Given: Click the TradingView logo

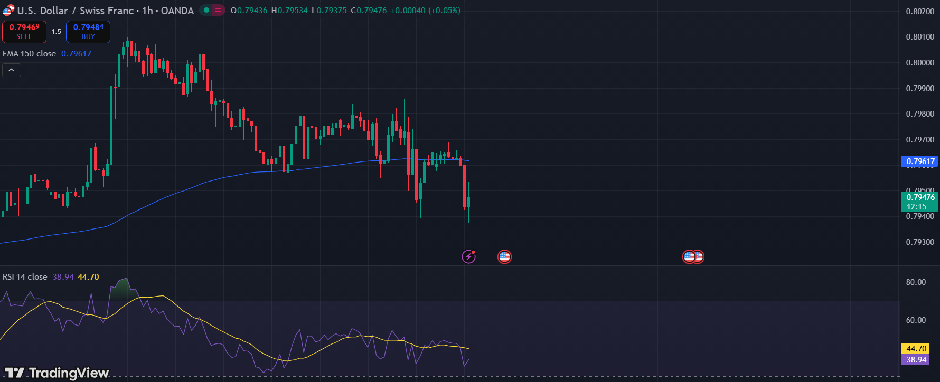Looking at the screenshot, I should point(57,373).
